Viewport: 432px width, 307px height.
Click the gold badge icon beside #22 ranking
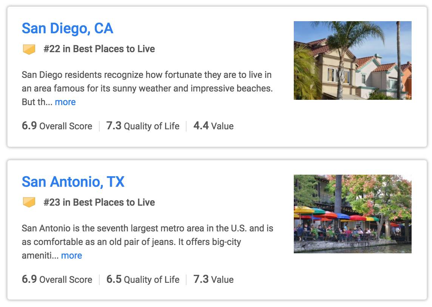(x=29, y=49)
